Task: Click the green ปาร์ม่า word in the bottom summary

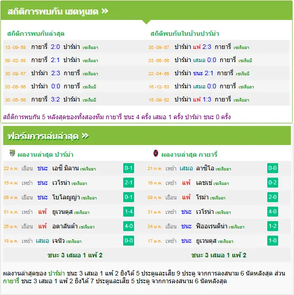Action: click(57, 273)
